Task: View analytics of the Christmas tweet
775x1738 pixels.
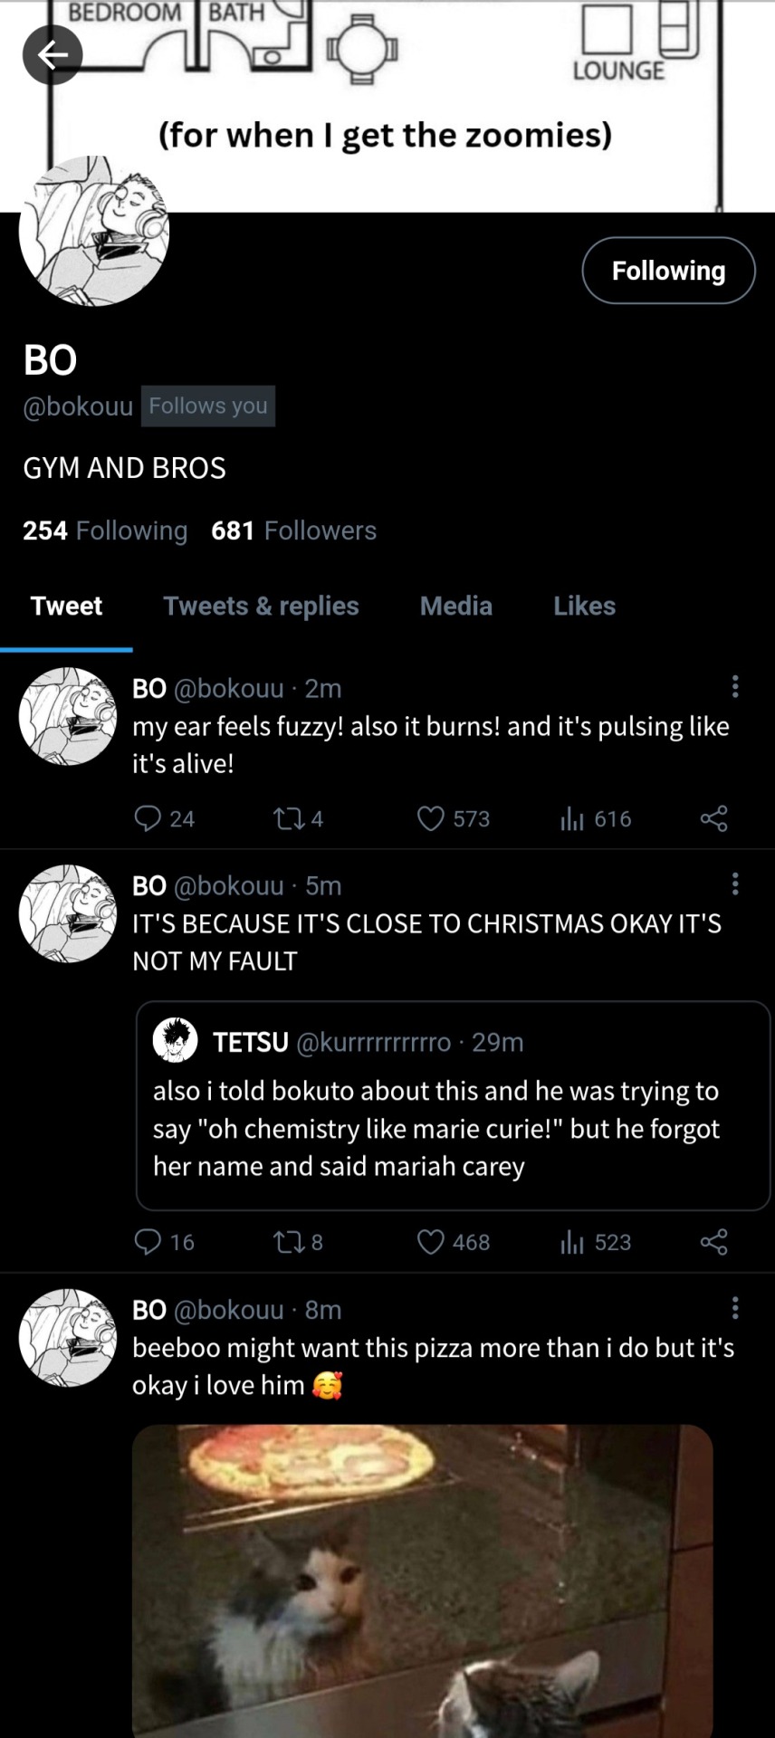Action: (x=572, y=1242)
